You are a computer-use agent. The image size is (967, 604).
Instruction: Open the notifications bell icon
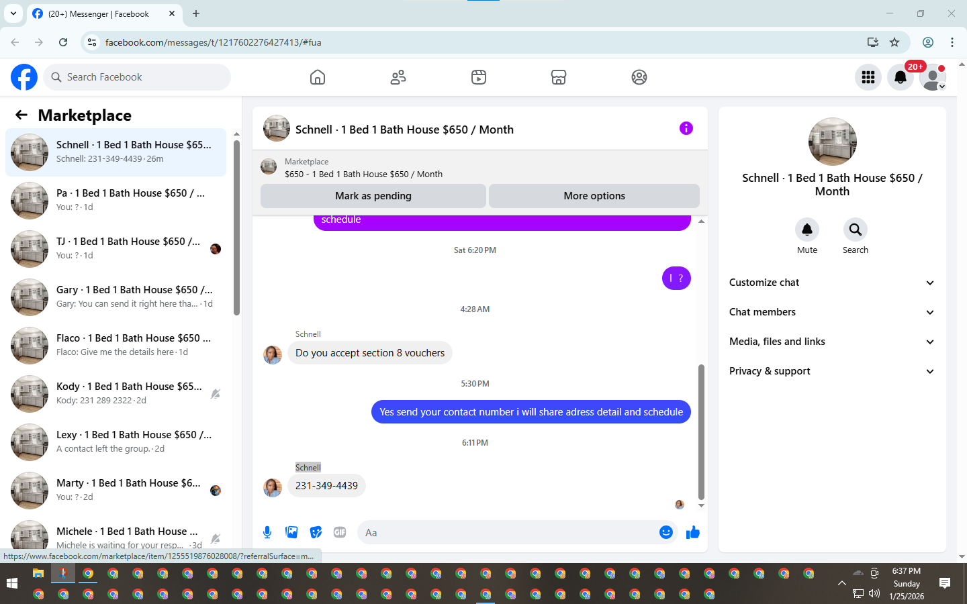901,77
